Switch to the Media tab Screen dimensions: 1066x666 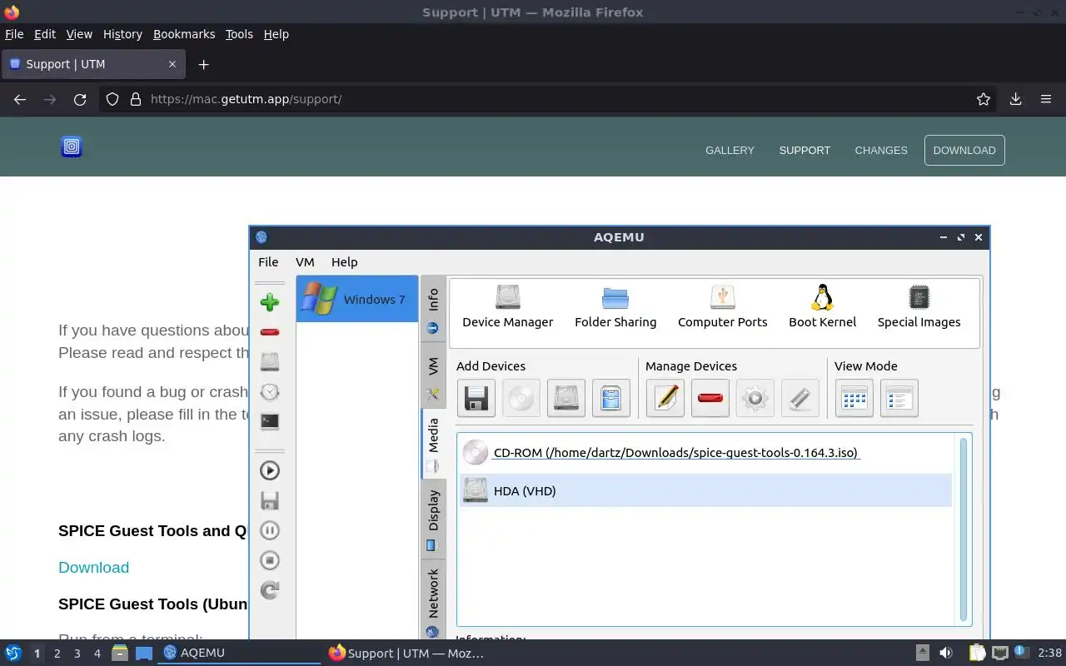tap(433, 444)
